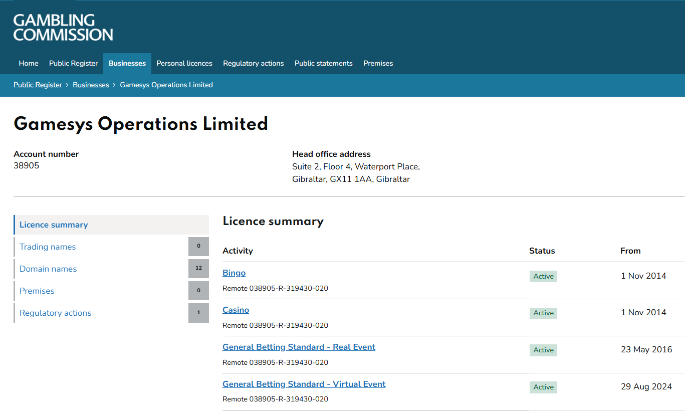Click the Domain names count badge 12

pos(198,269)
